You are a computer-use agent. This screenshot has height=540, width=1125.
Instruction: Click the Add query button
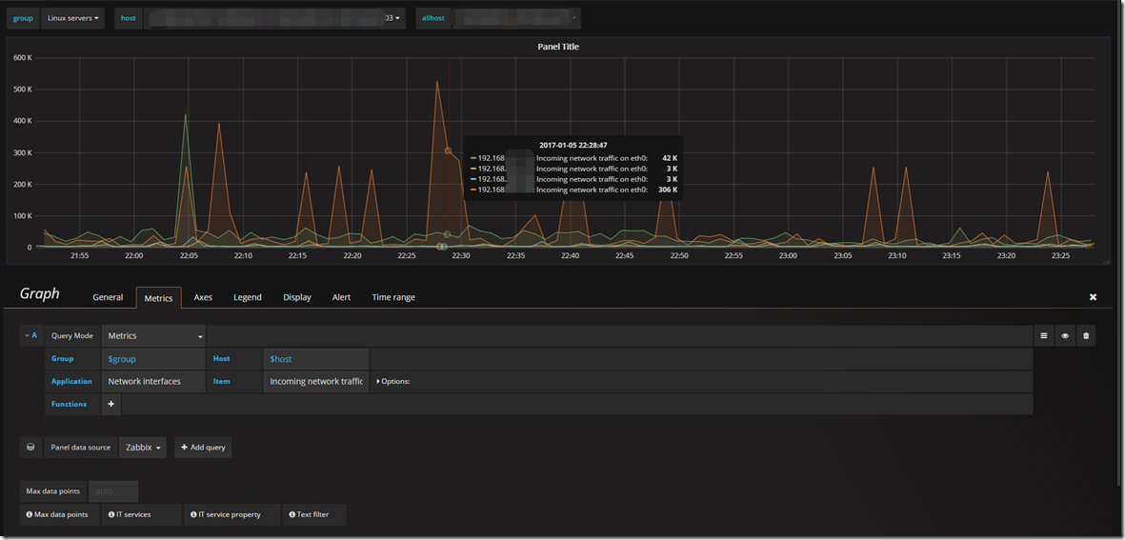(203, 448)
